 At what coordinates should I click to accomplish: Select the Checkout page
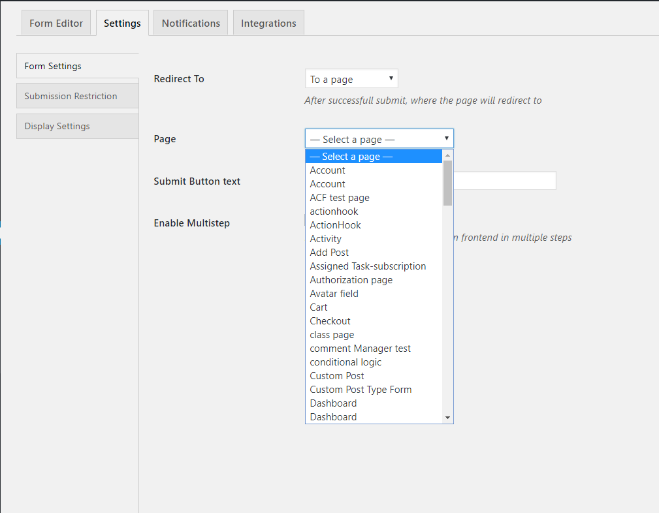tap(374, 321)
